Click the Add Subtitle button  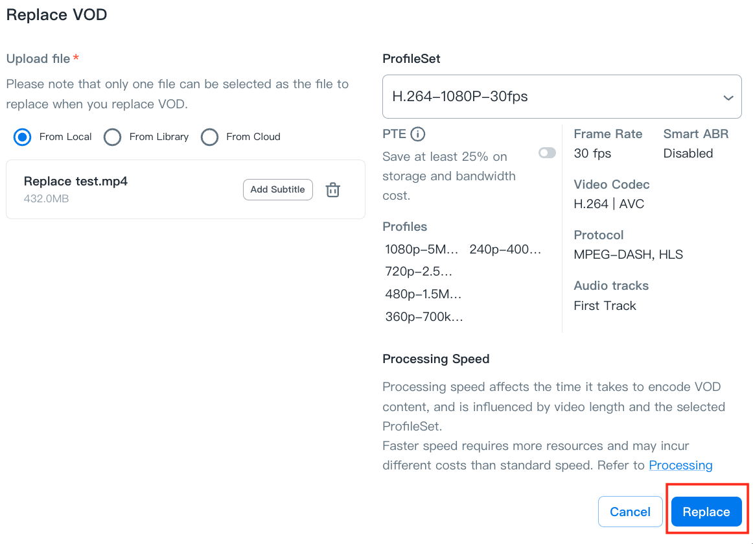tap(277, 190)
